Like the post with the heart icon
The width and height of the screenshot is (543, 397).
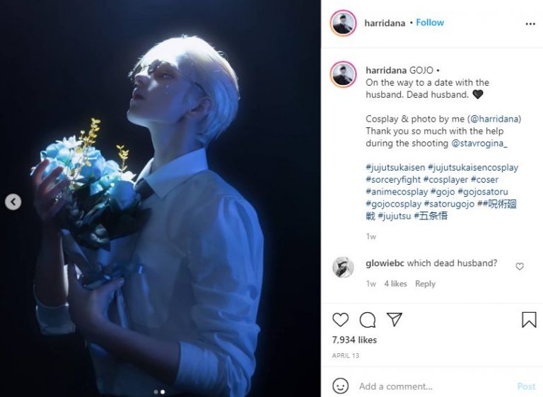[340, 320]
